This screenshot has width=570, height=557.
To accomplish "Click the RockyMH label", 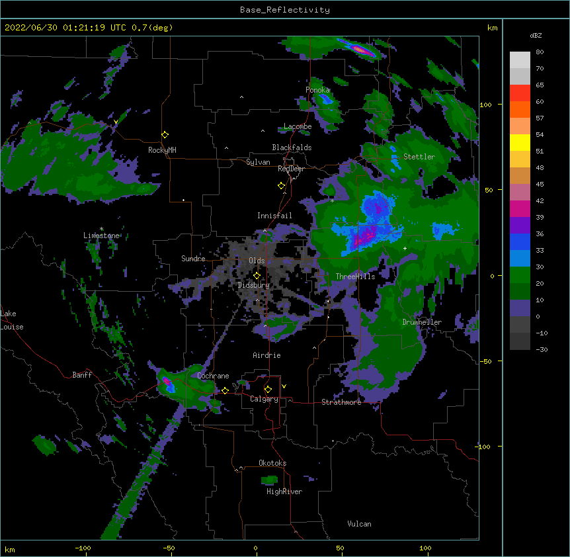I will (x=162, y=150).
